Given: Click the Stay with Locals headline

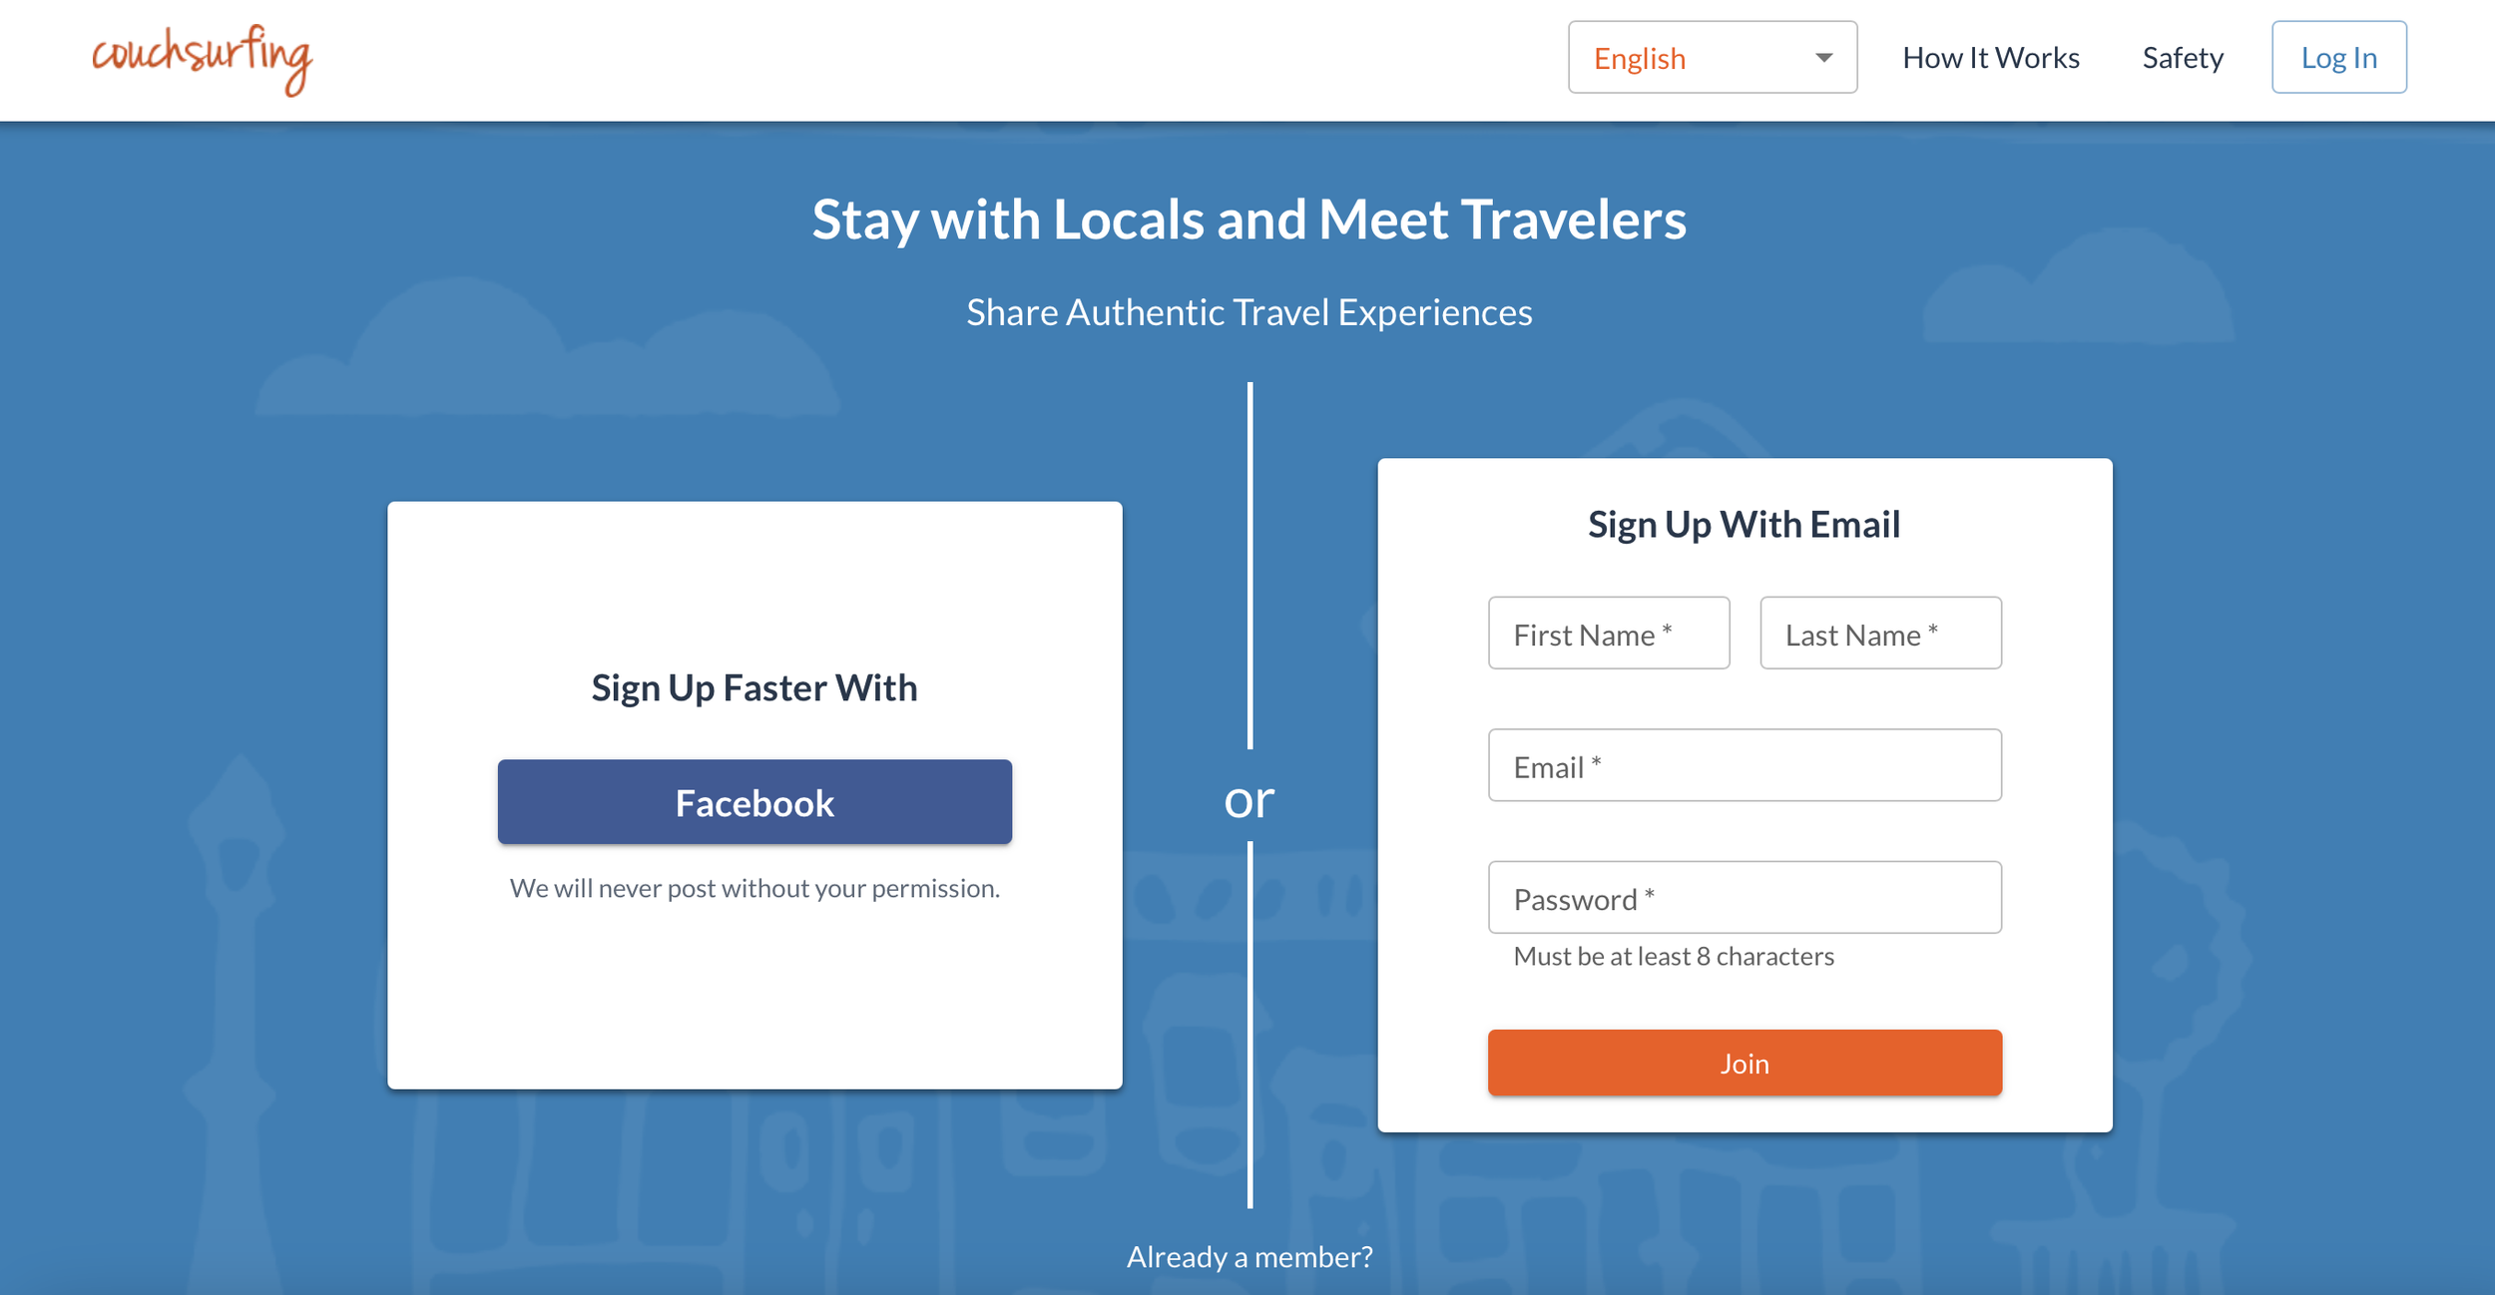Looking at the screenshot, I should pyautogui.click(x=1249, y=219).
